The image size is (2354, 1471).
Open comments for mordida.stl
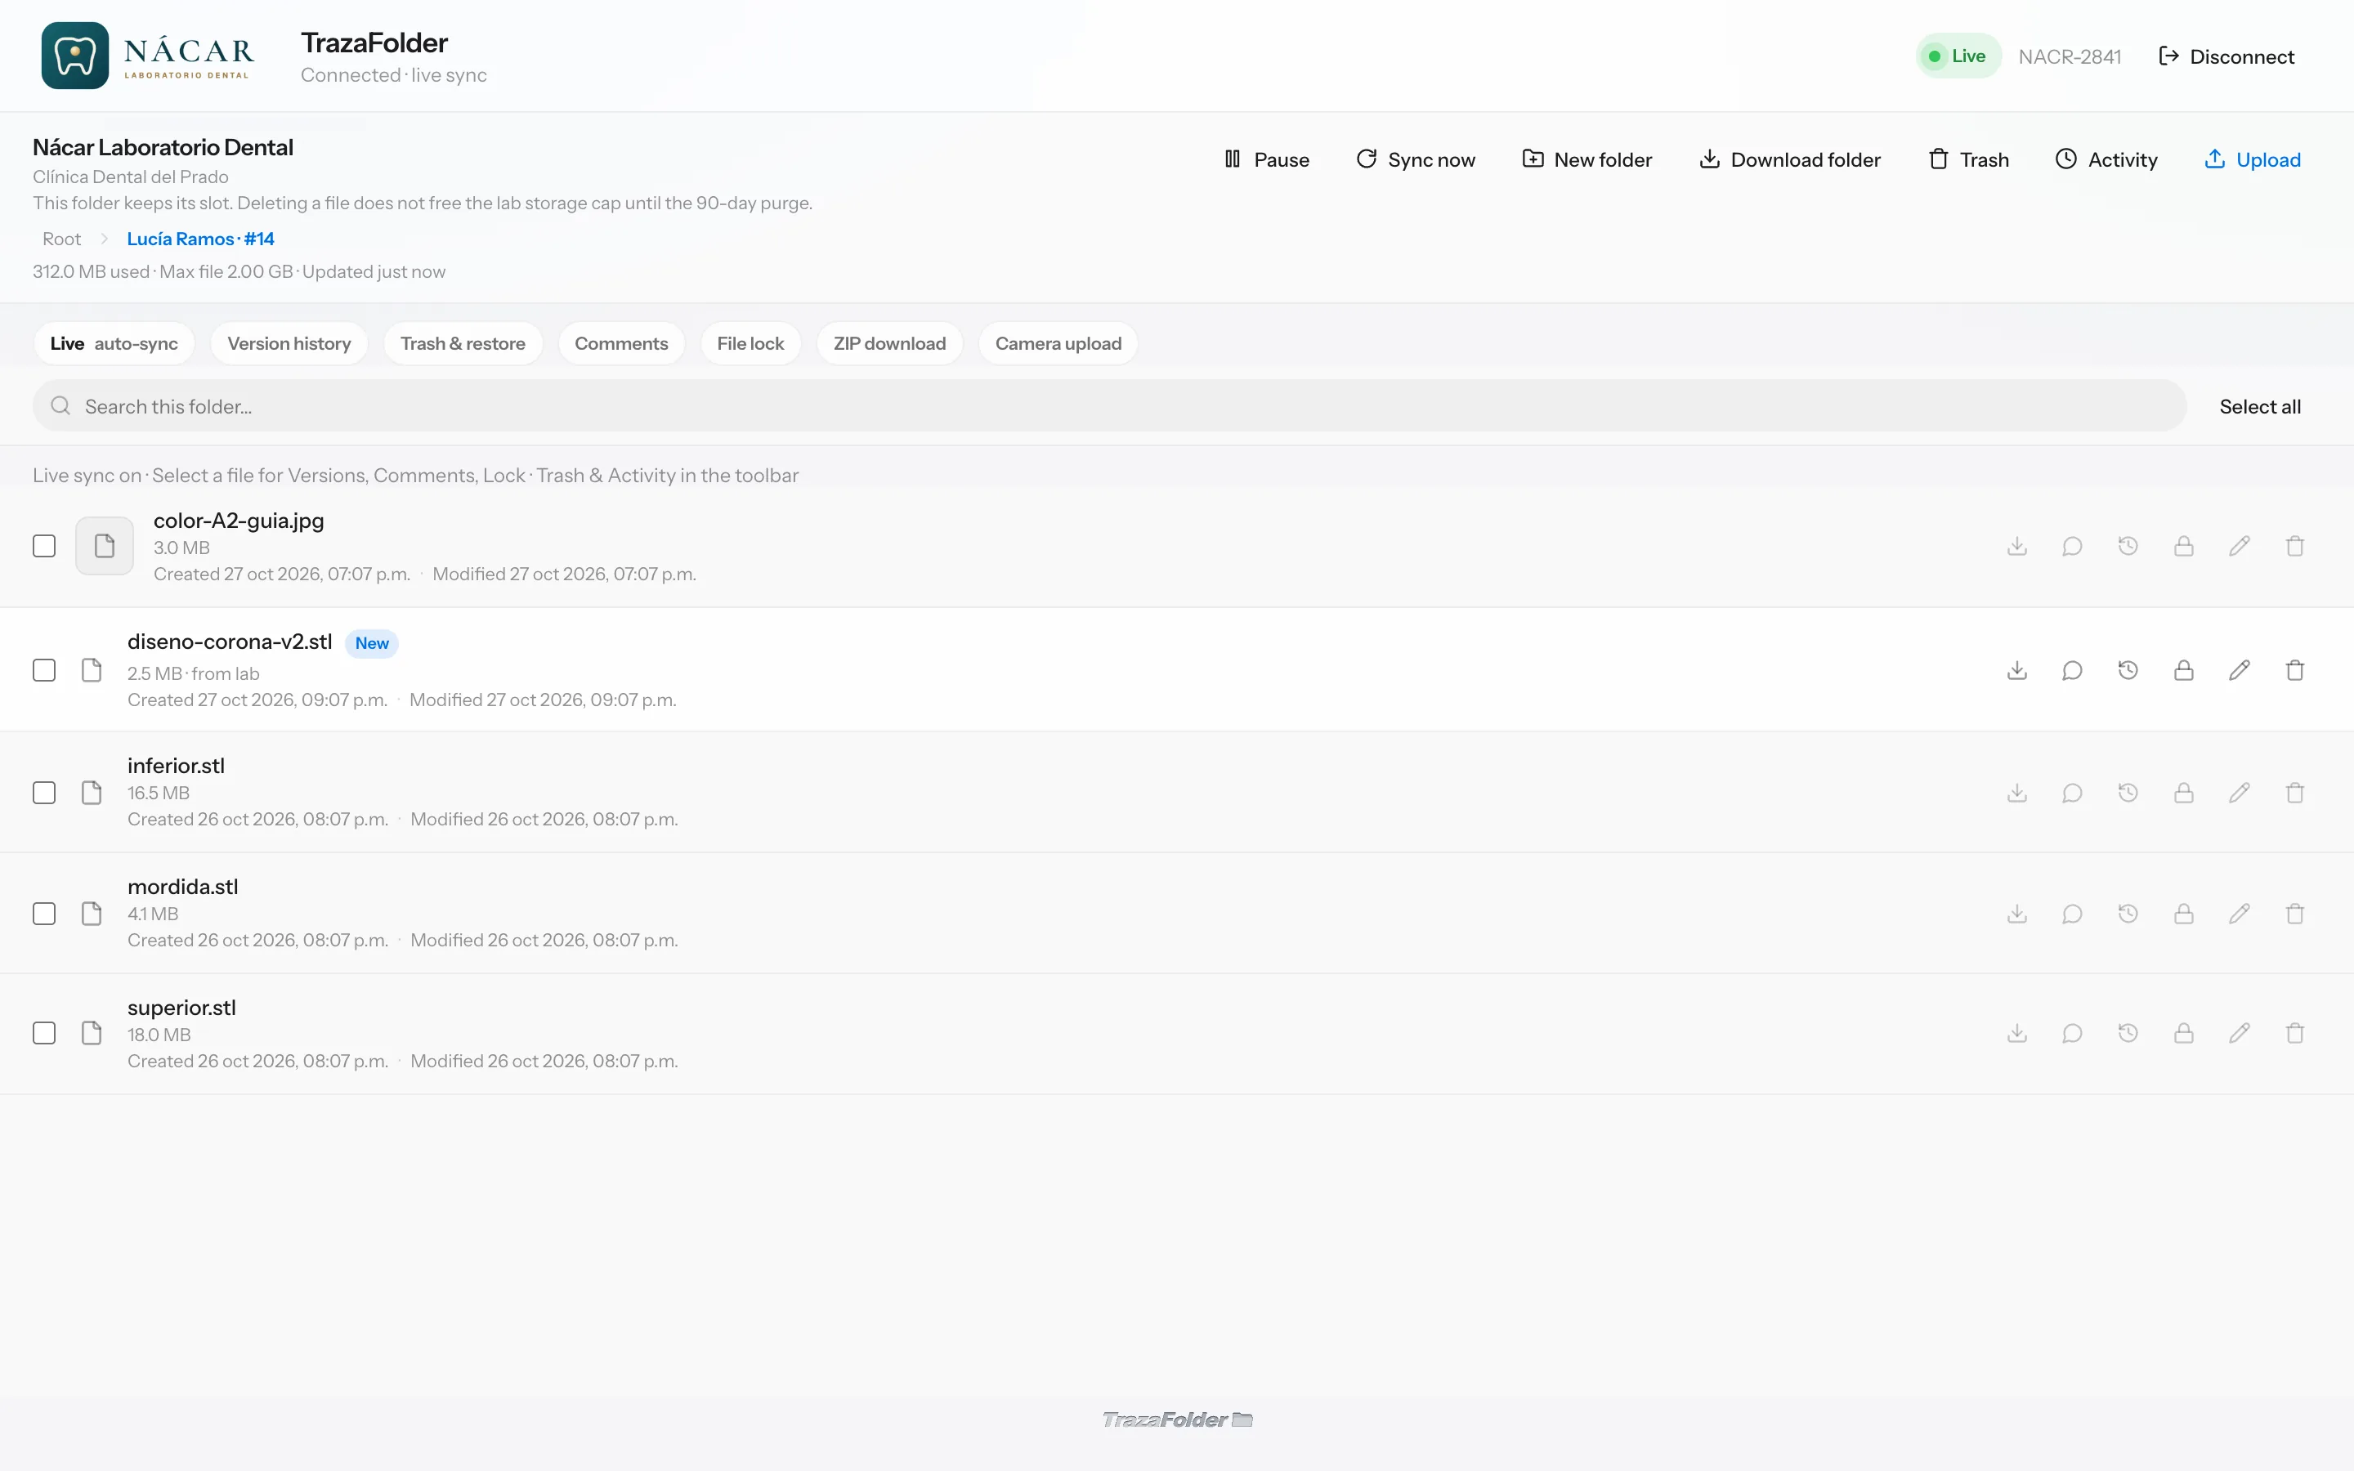click(x=2072, y=914)
